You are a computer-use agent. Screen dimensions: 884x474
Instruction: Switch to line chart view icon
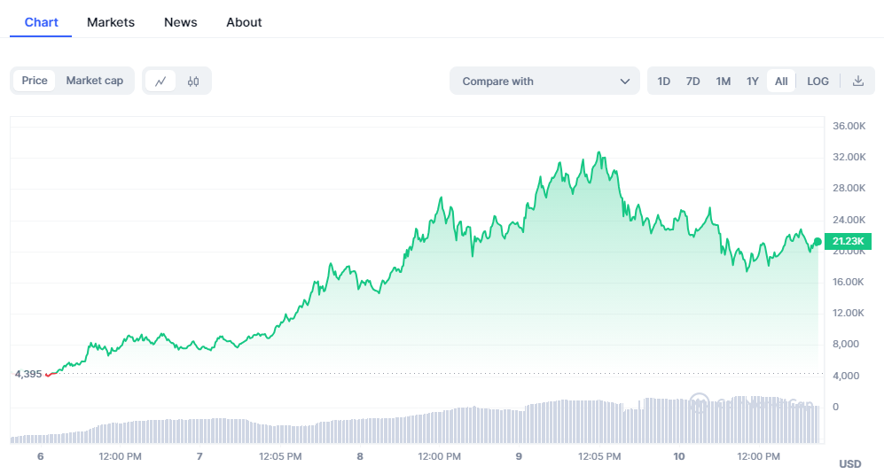(x=160, y=81)
